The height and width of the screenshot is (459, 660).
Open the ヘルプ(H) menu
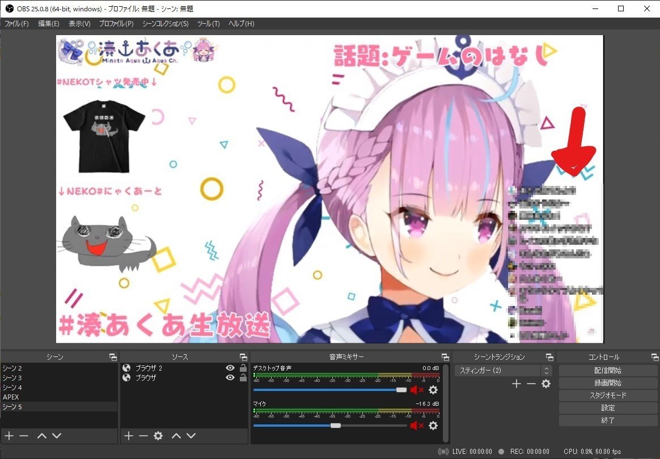[x=241, y=24]
